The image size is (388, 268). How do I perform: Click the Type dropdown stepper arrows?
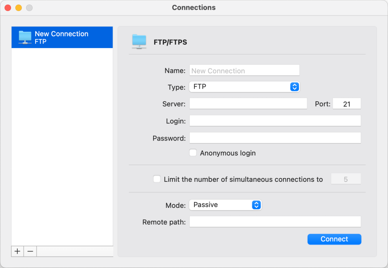coord(294,87)
